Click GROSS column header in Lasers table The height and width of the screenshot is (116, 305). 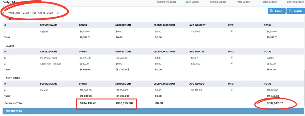[83, 52]
